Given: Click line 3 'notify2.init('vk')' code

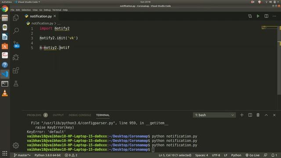Looking at the screenshot, I should 58,38.
